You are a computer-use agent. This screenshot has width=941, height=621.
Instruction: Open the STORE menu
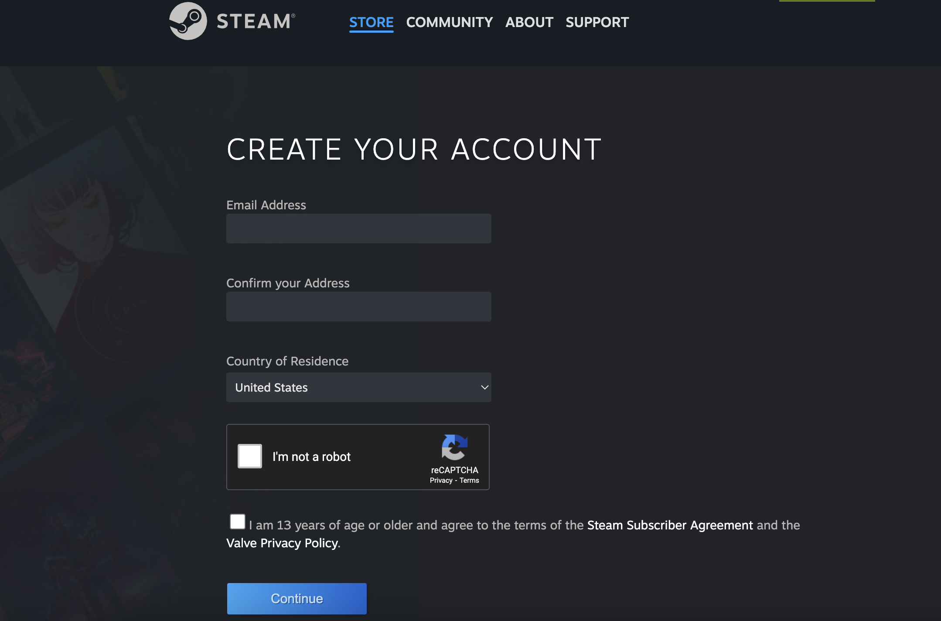click(x=372, y=22)
